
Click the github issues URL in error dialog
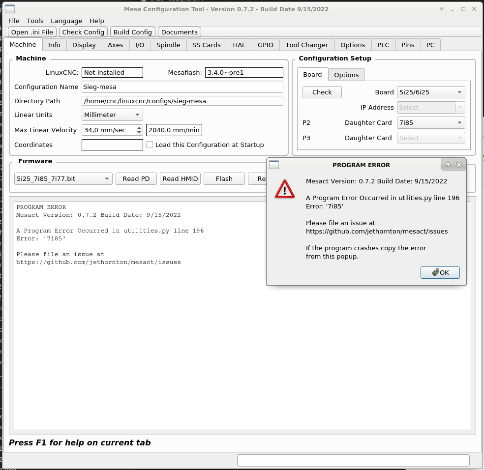[x=377, y=232]
